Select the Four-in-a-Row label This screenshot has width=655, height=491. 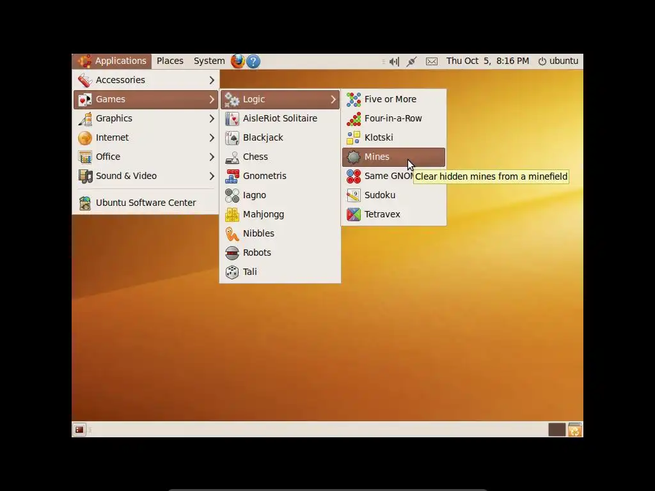click(x=393, y=118)
